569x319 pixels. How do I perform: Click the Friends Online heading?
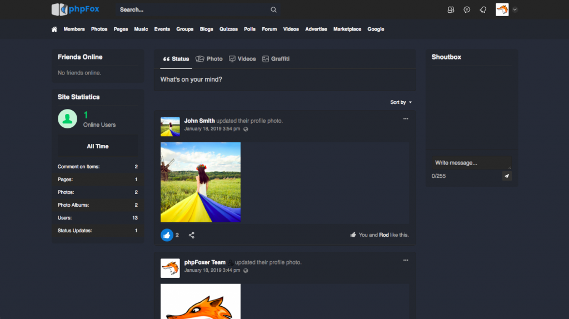(80, 57)
